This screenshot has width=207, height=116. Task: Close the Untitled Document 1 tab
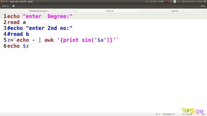tap(74, 11)
